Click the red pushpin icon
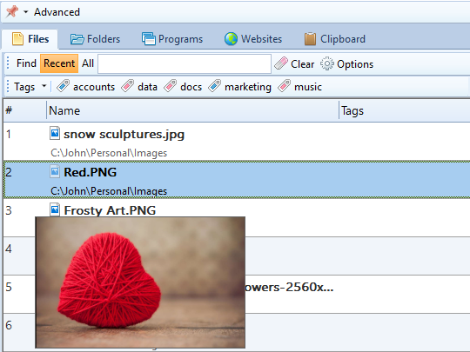Screen dimensions: 470x352 [x=12, y=12]
